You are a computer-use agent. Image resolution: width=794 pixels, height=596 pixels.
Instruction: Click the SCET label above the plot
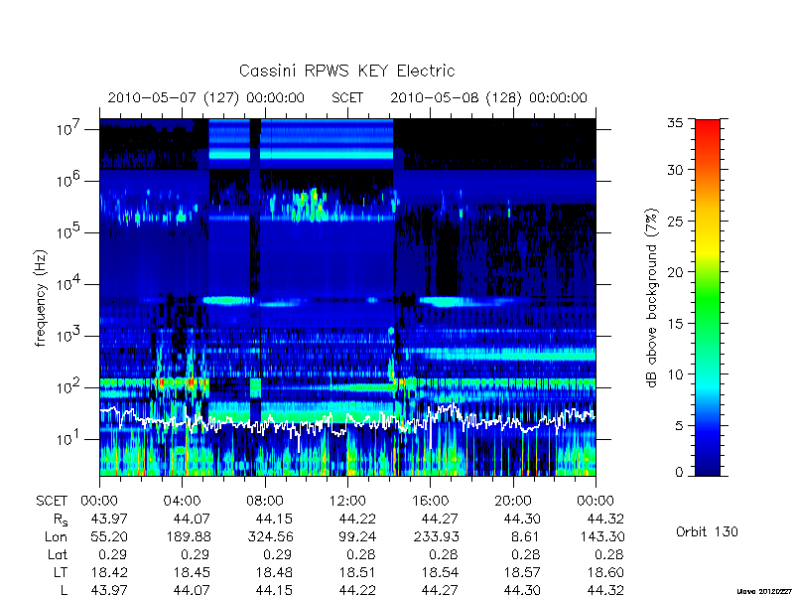point(347,97)
